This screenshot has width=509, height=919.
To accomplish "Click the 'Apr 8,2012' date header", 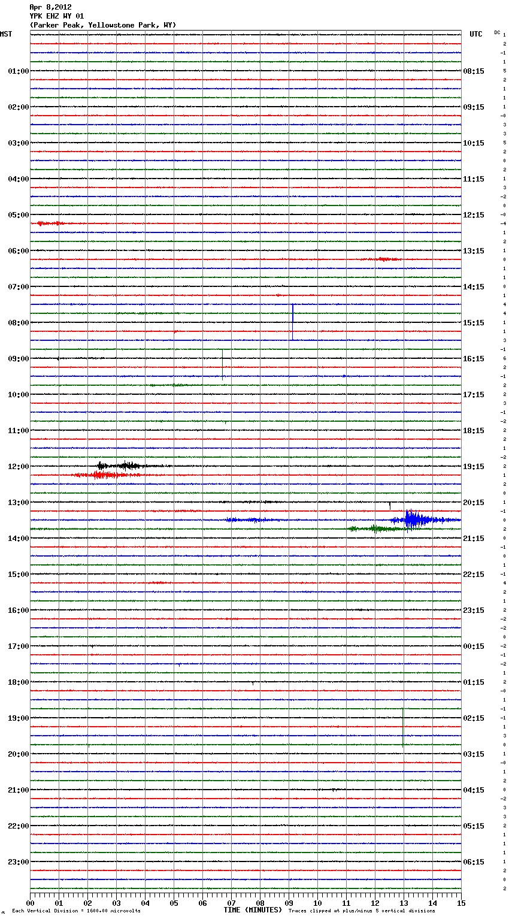I will pyautogui.click(x=50, y=7).
